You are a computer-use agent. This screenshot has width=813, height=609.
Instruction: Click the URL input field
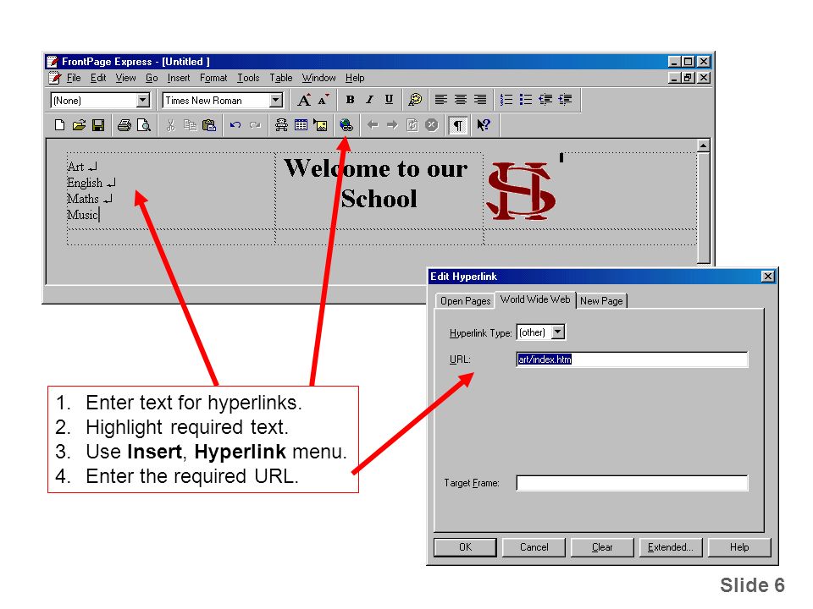pos(632,359)
